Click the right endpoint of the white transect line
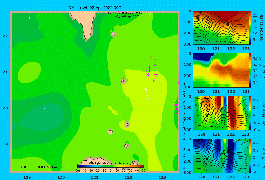Viewport: 265px width, 180px height. click(169, 108)
